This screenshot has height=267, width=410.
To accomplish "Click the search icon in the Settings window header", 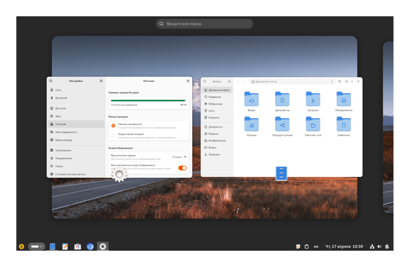I will click(x=51, y=81).
